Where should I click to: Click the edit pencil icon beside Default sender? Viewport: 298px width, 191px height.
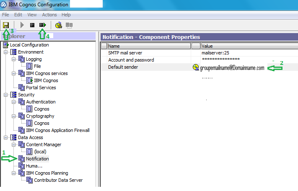[196, 67]
